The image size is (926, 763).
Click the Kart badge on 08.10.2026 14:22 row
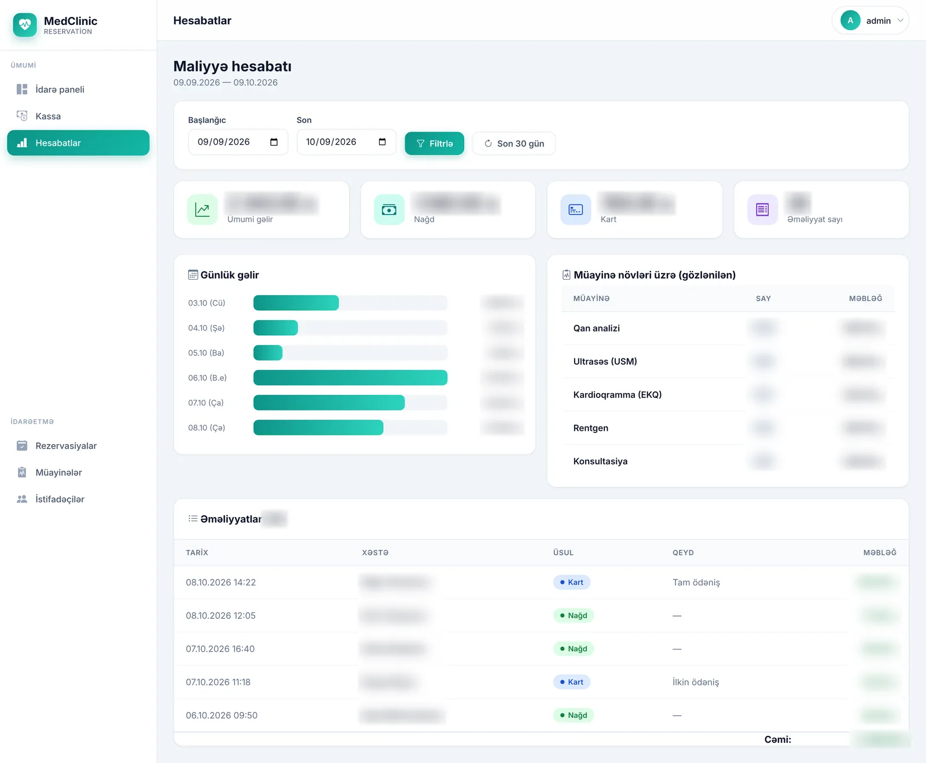[572, 582]
